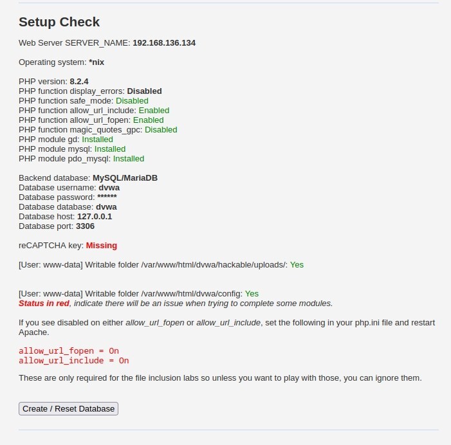Click the file inclusion labs sentence
Screen dimensions: 451x445
[x=220, y=378]
